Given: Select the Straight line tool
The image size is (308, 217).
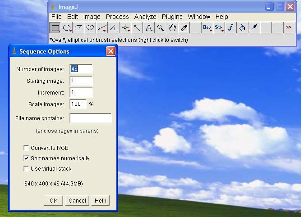Looking at the screenshot, I should (x=102, y=28).
